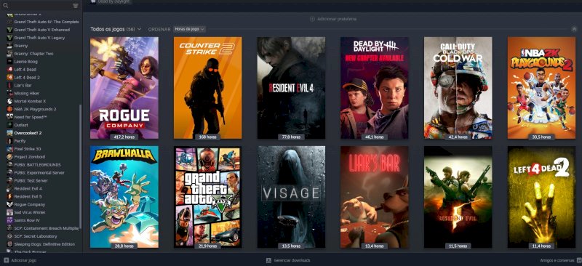Click the PUBG: BATTLEGROUNDS sidebar icon
The height and width of the screenshot is (266, 582).
click(9, 165)
